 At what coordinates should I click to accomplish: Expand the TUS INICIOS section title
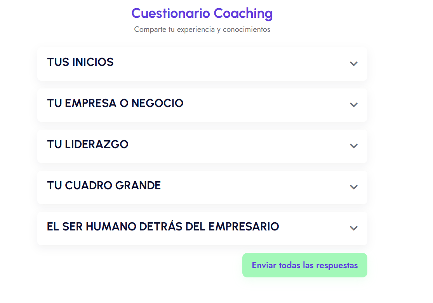(80, 62)
